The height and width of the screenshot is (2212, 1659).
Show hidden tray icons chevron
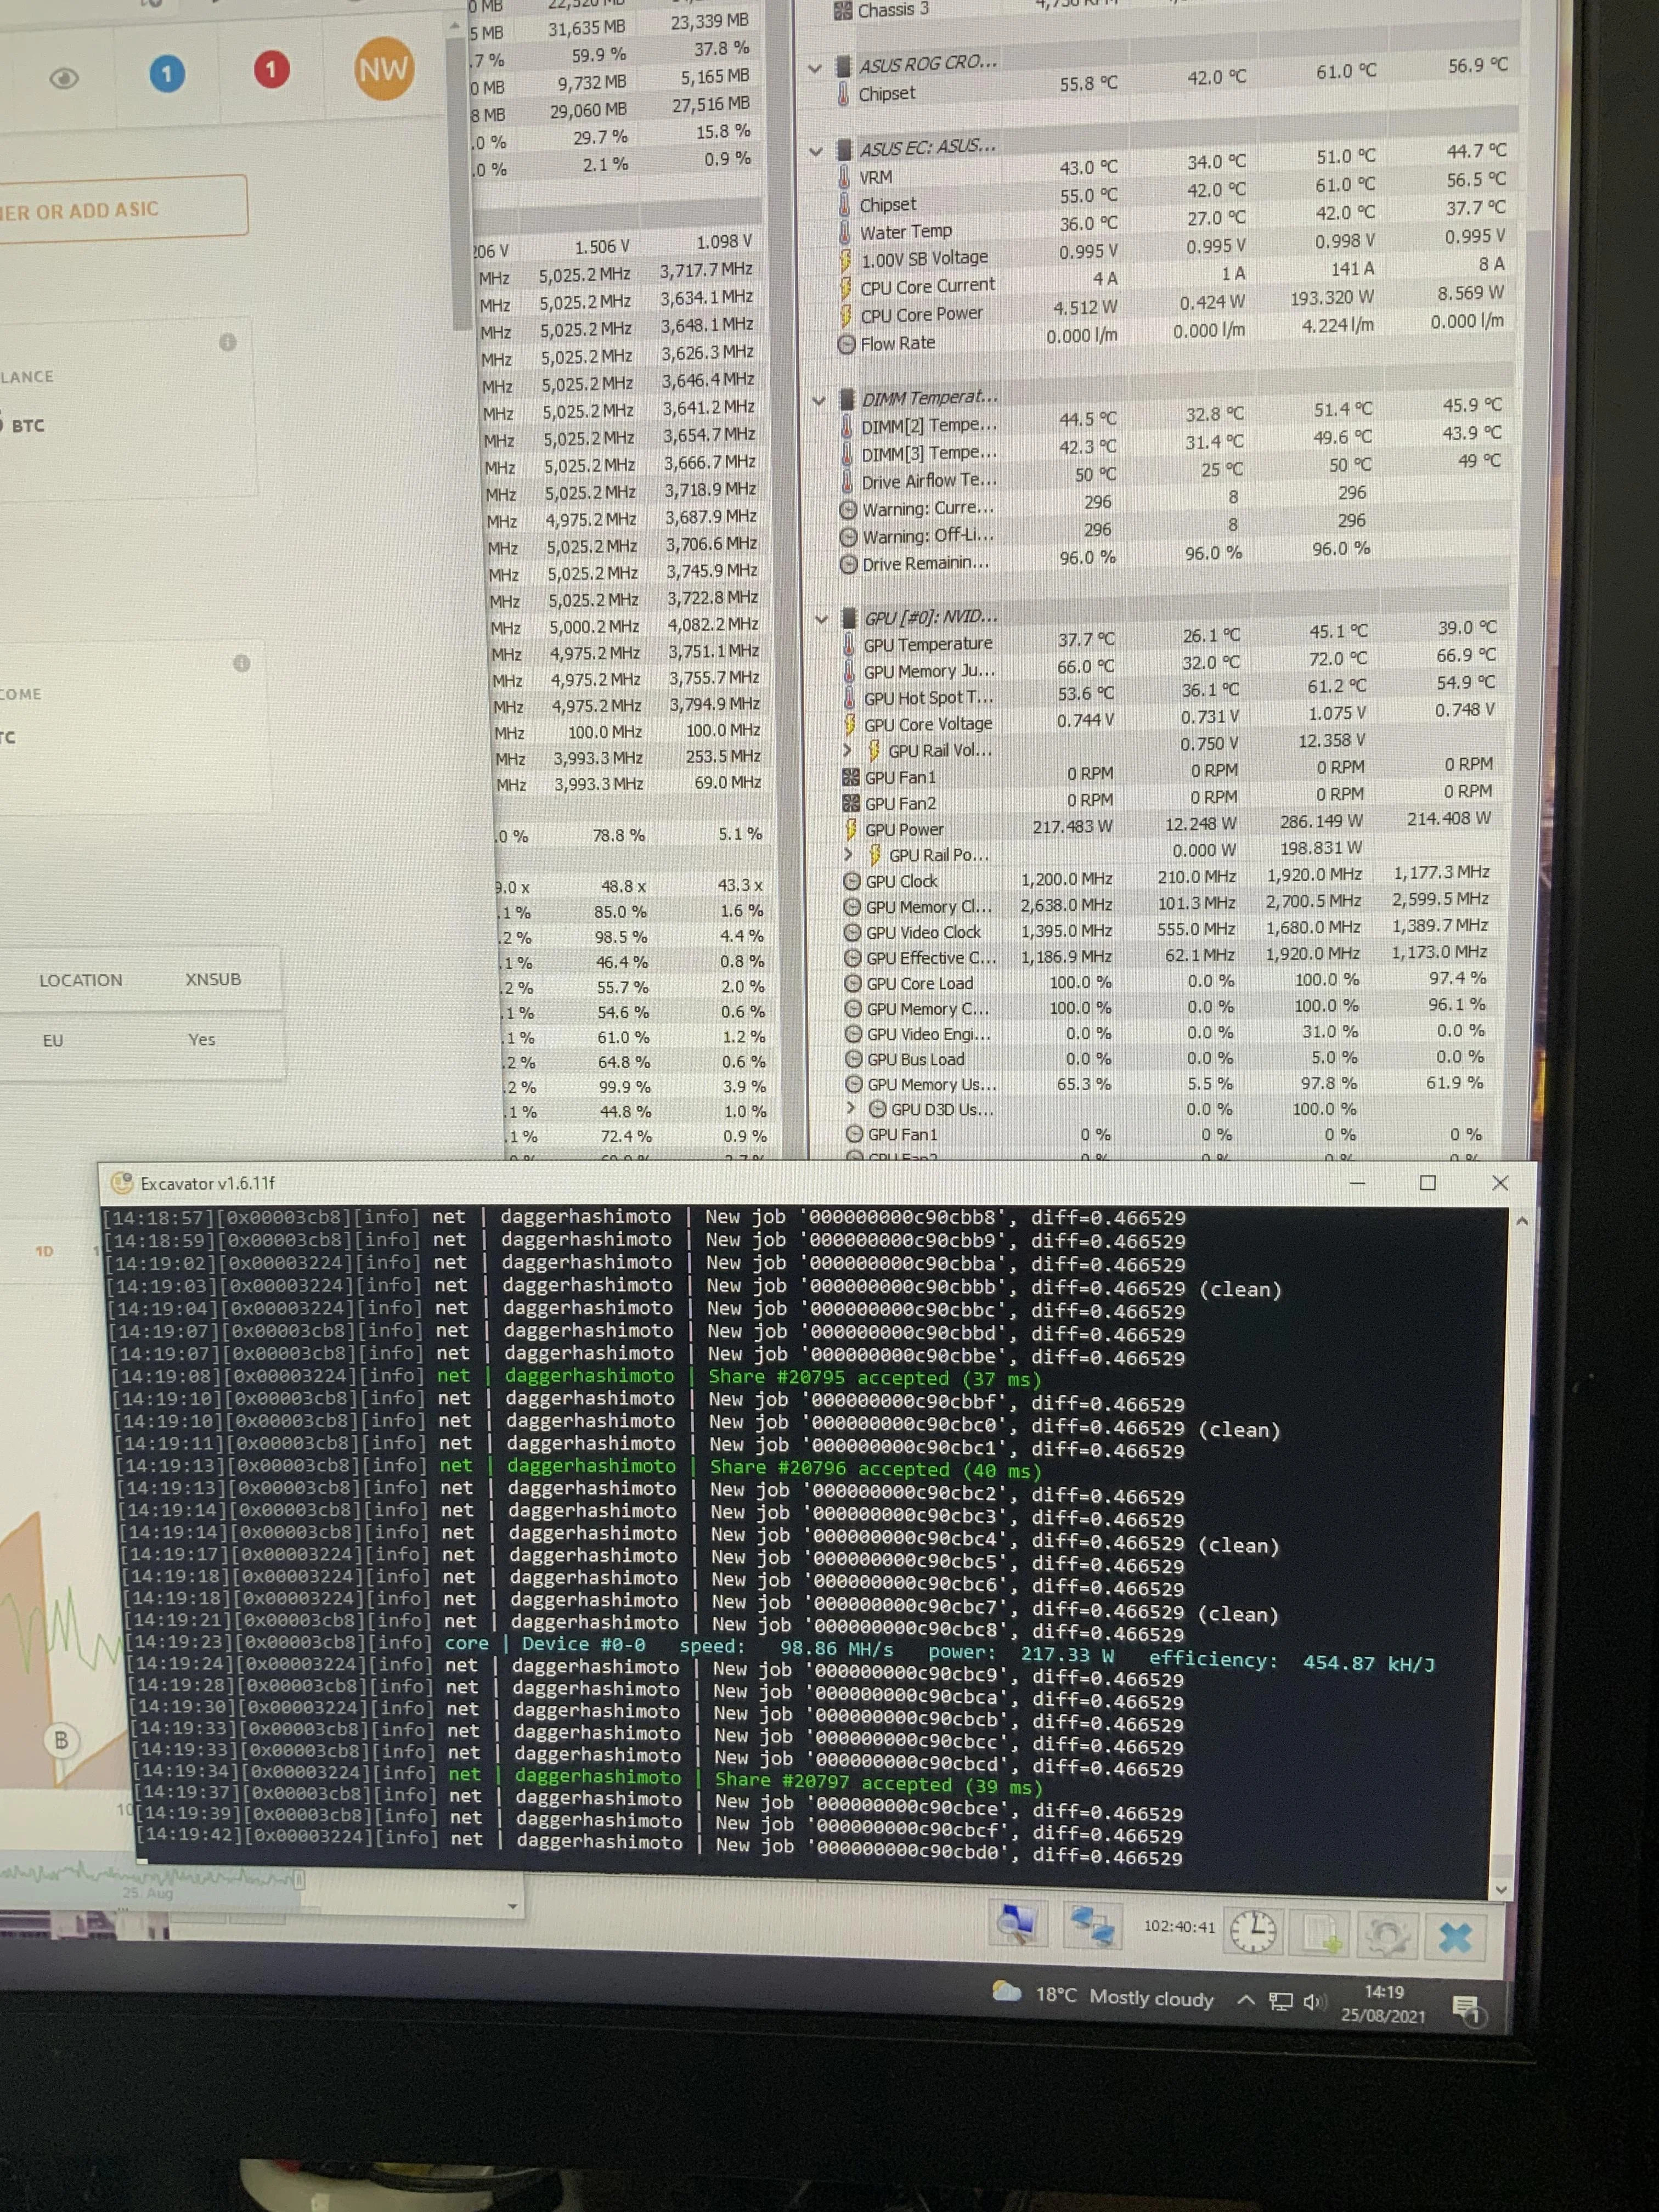(x=1246, y=2000)
